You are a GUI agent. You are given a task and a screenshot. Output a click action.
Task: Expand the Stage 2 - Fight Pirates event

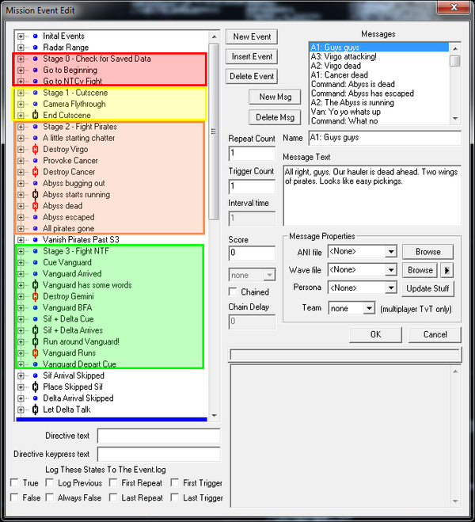tap(21, 127)
